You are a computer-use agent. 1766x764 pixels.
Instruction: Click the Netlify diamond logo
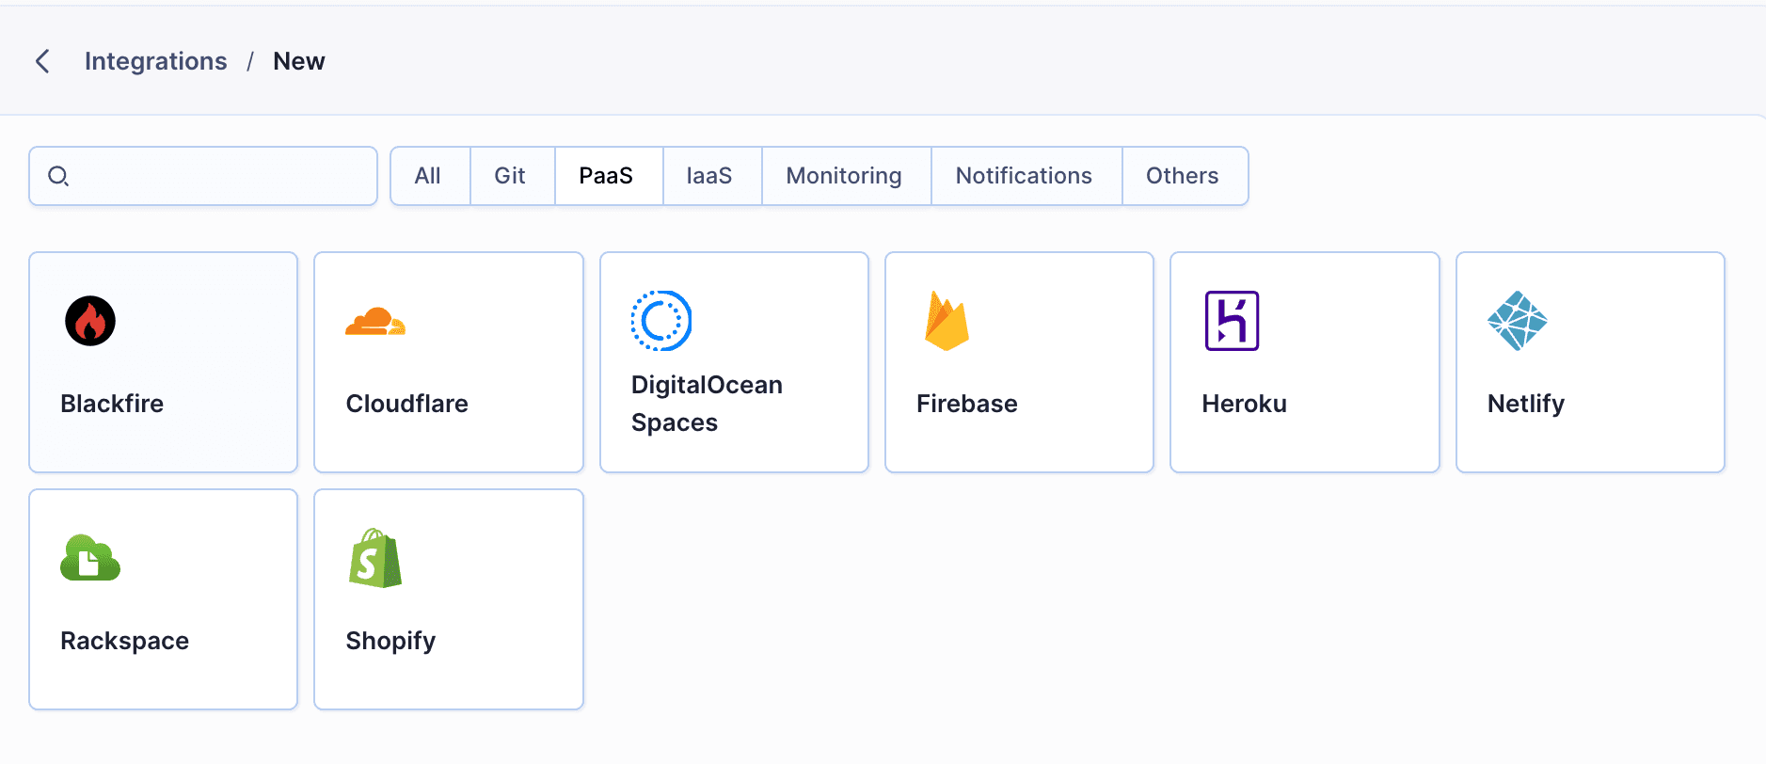click(1518, 321)
